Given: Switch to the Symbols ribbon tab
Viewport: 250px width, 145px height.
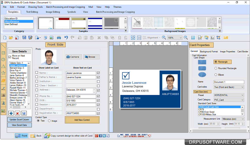Looking at the screenshot, I should (x=71, y=12).
